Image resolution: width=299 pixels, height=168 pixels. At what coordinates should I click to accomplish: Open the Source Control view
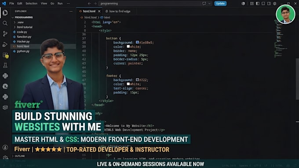tap(5, 34)
